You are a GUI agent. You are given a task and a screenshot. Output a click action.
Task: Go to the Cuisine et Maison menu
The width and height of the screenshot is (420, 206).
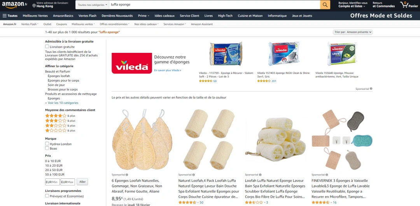click(x=250, y=16)
